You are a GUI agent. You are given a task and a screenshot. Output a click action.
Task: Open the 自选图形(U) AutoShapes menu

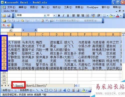click(x=27, y=90)
